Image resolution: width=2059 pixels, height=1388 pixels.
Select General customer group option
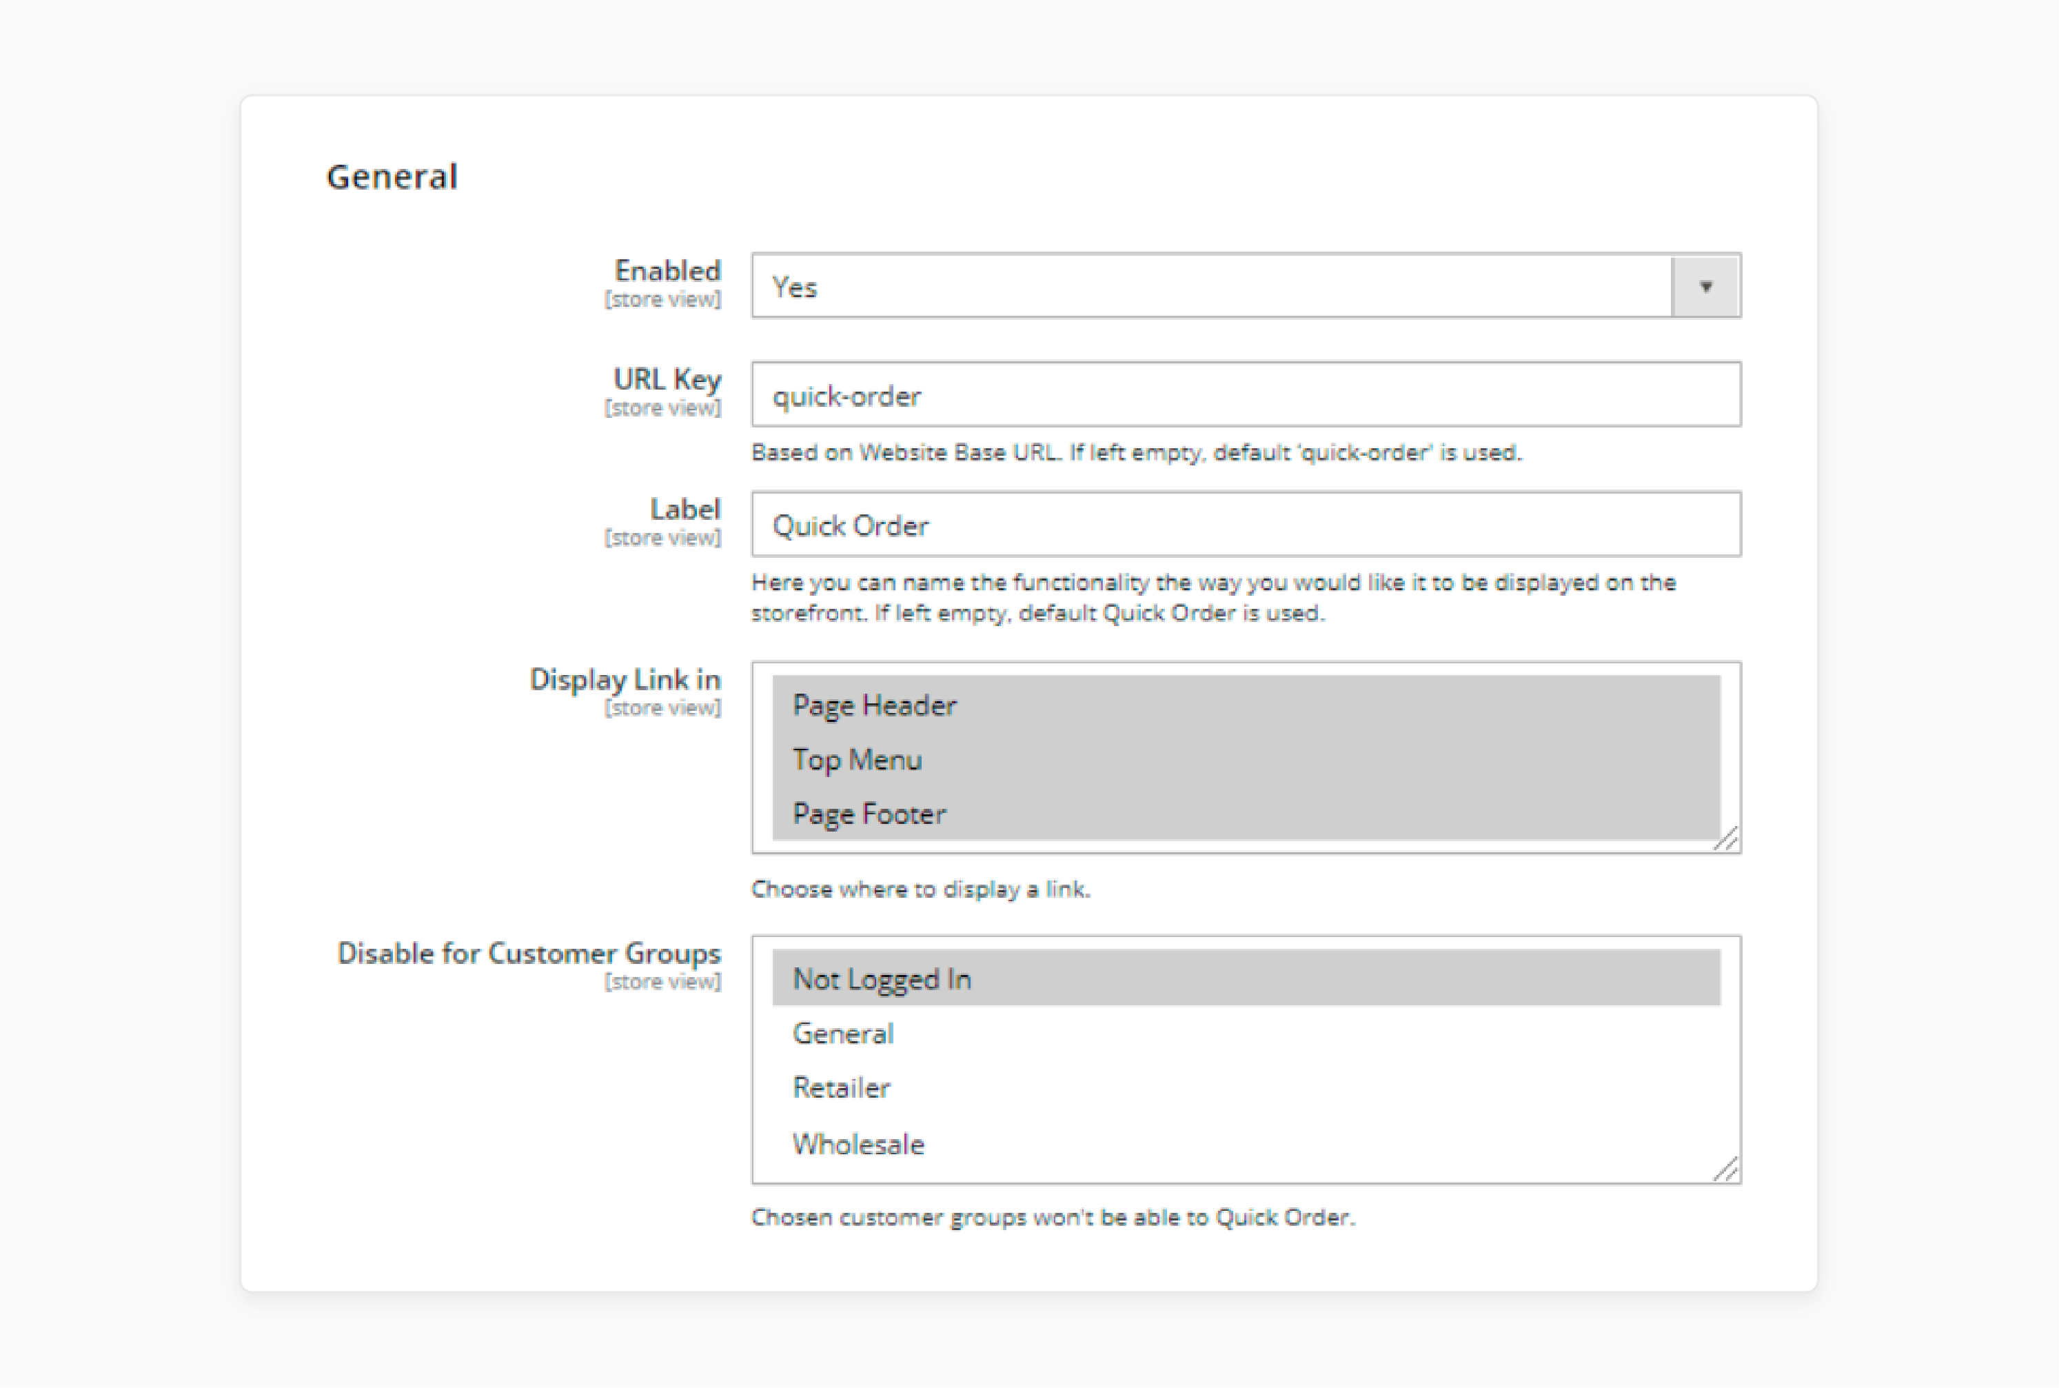(1246, 1034)
